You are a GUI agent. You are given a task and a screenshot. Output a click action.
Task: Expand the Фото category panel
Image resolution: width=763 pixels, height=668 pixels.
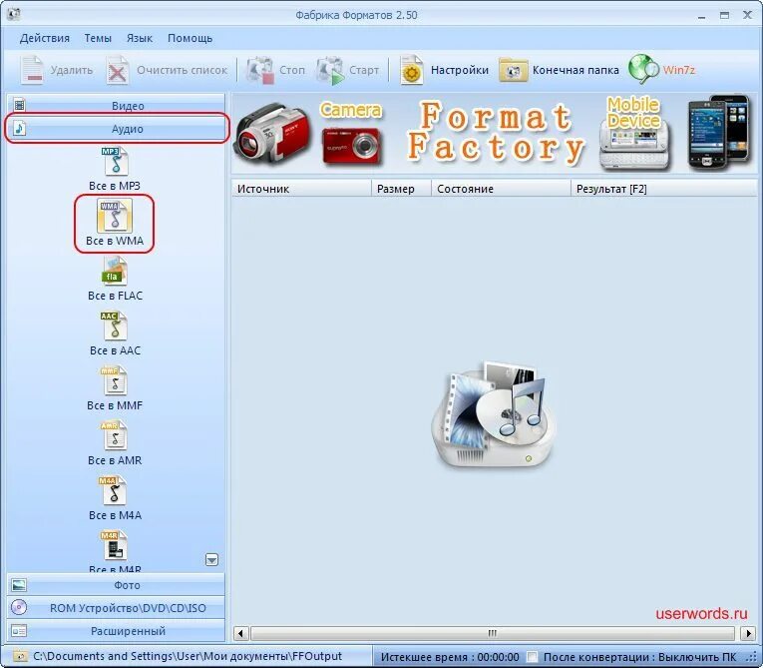[116, 585]
